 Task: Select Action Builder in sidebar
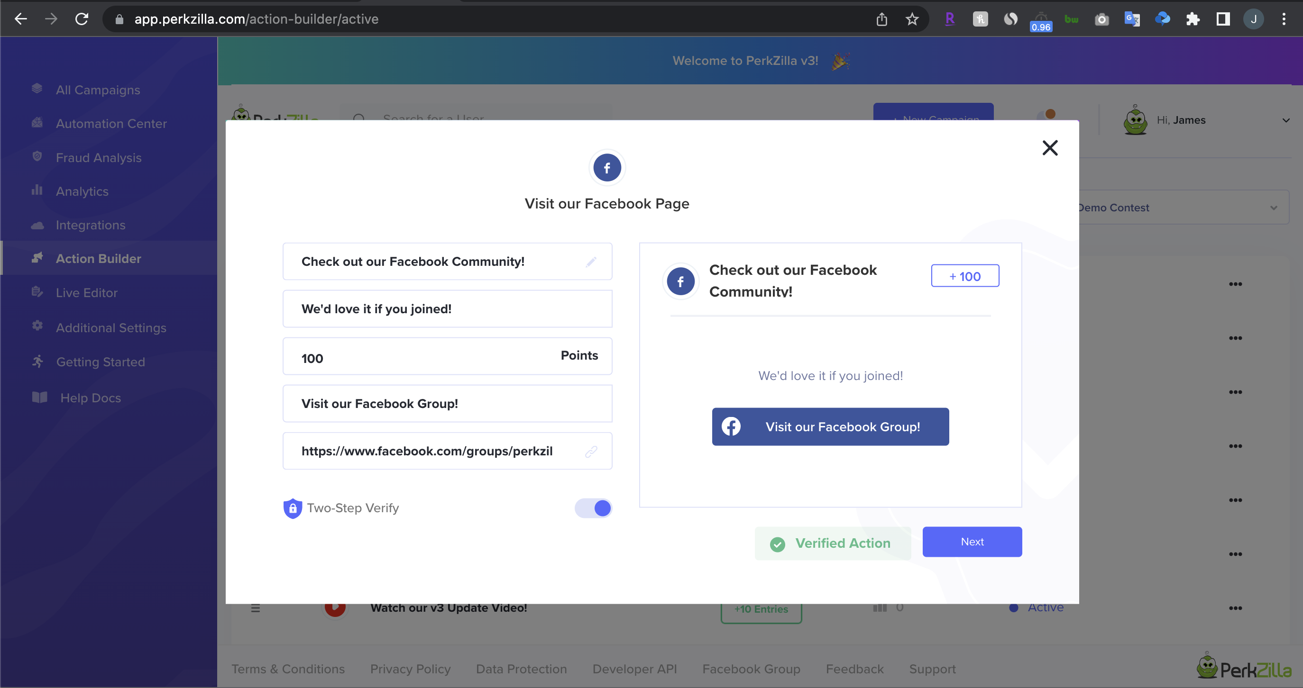pyautogui.click(x=99, y=258)
